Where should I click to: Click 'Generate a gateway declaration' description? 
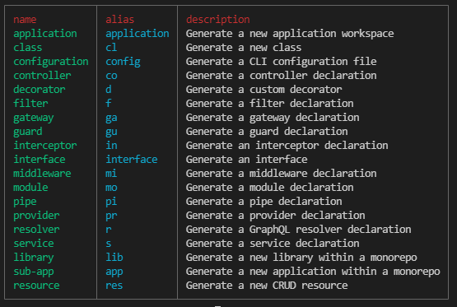[x=273, y=118]
